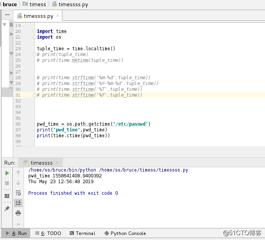The image size is (265, 240).
Task: Click the Python Console icon
Action: point(107,233)
